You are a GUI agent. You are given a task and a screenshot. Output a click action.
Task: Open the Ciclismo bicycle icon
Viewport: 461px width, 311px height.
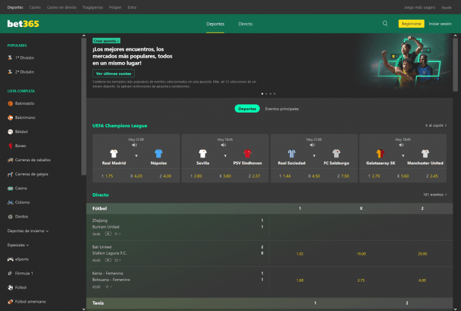click(x=10, y=202)
